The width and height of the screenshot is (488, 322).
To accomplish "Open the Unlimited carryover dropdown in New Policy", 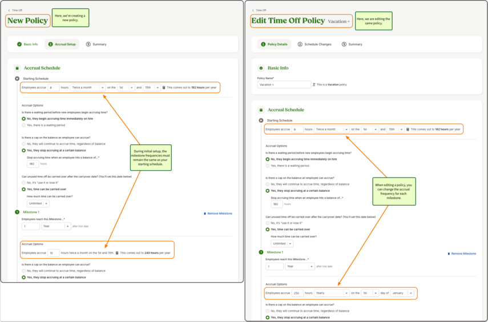I will pyautogui.click(x=38, y=203).
